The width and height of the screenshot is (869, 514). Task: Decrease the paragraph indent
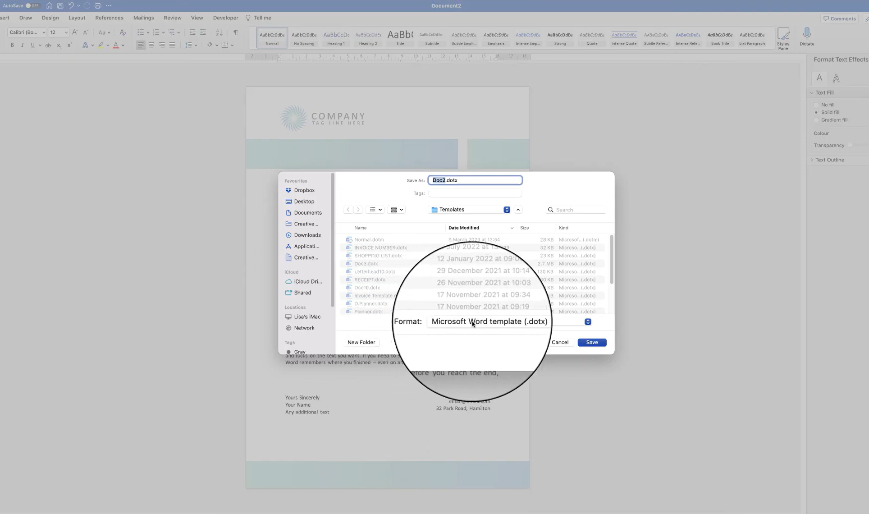tap(192, 32)
